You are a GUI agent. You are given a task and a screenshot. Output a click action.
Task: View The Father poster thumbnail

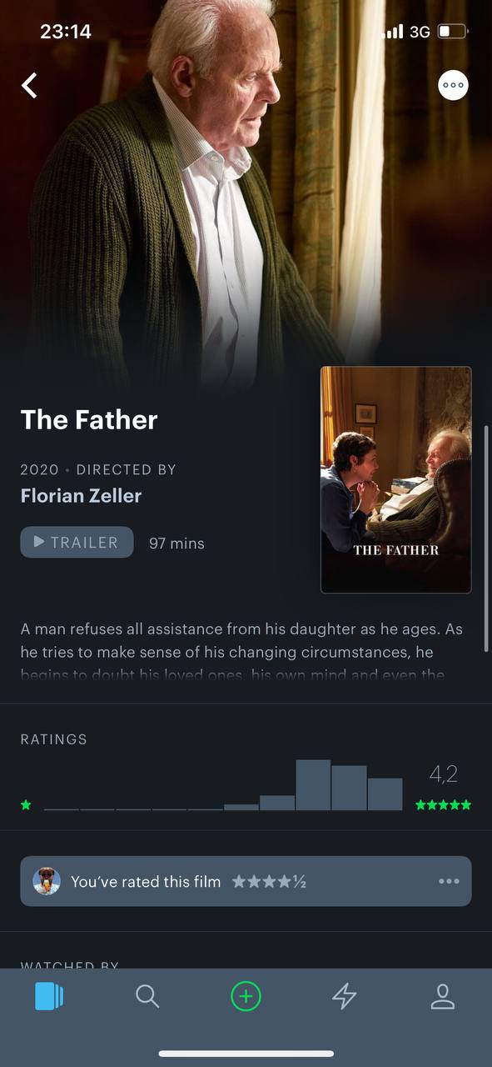[396, 479]
